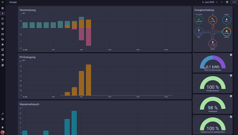This screenshot has height=135, width=238.
Task: Open the Overview dashboard sidebar icon
Action: click(3, 8)
